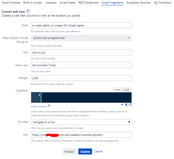Go to the REST Endpoints tab
174x159 pixels.
[88, 3]
